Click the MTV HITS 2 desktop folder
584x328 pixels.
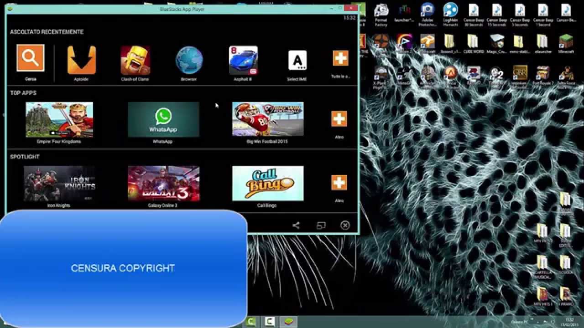[x=542, y=233]
